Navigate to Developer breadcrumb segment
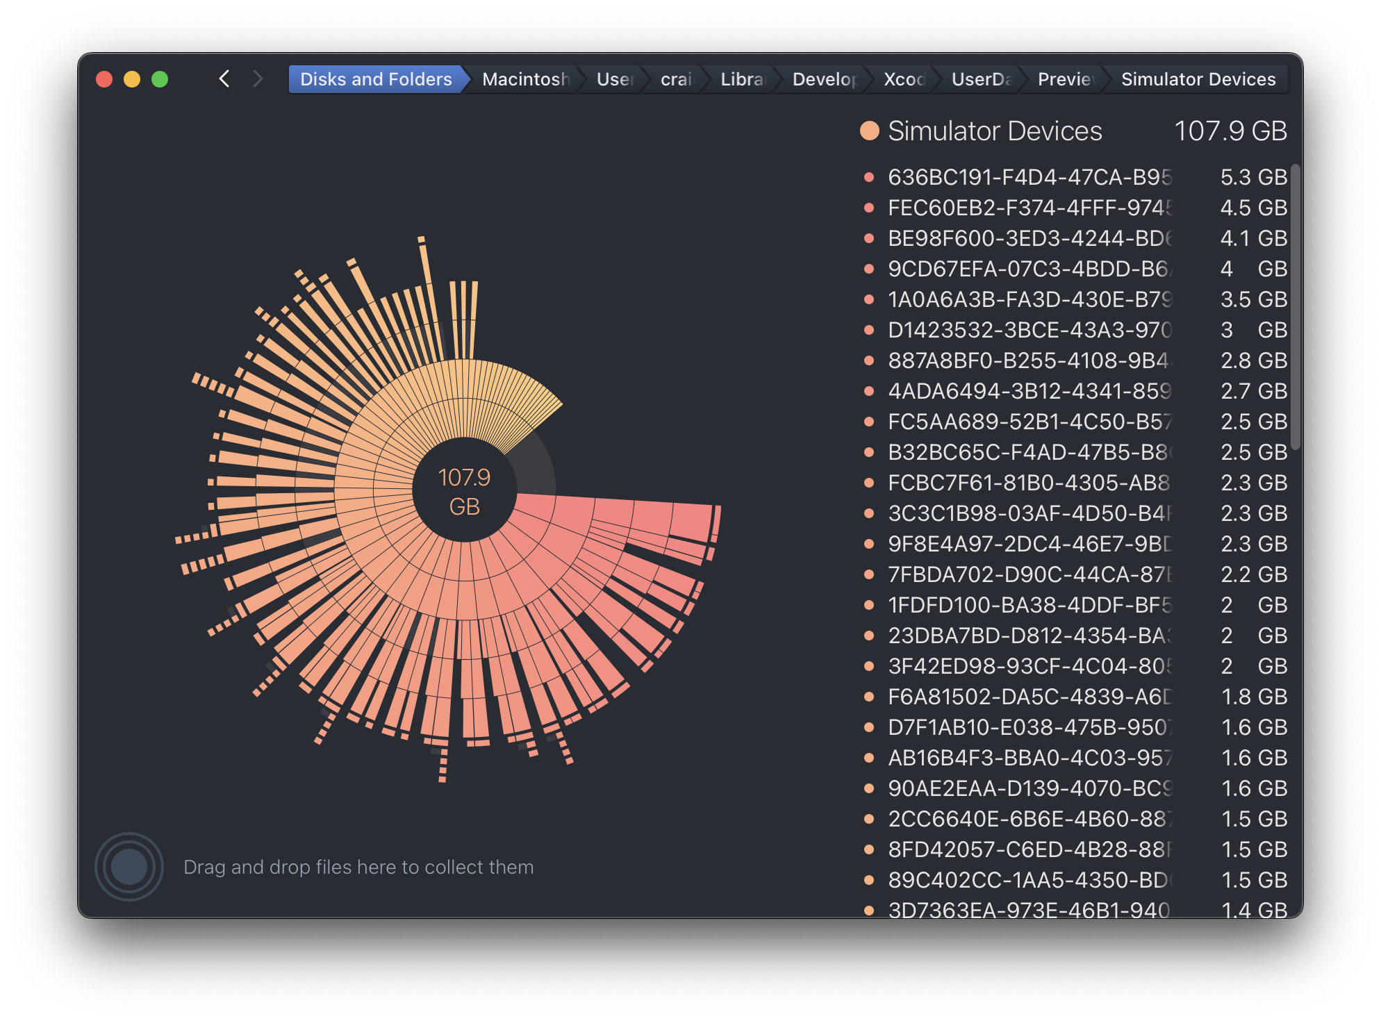The image size is (1381, 1021). coord(824,79)
